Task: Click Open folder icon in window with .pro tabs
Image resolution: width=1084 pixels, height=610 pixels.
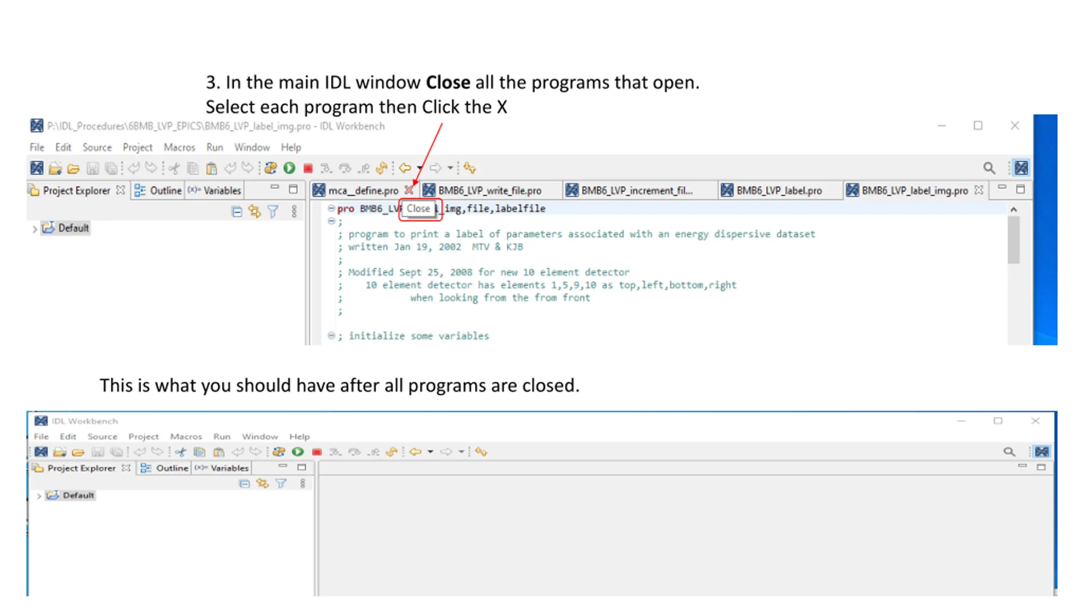Action: coord(73,169)
